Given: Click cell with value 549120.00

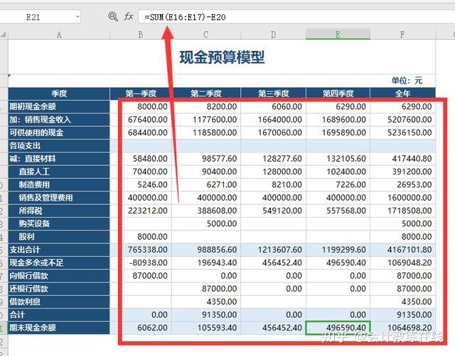Looking at the screenshot, I should [x=273, y=211].
